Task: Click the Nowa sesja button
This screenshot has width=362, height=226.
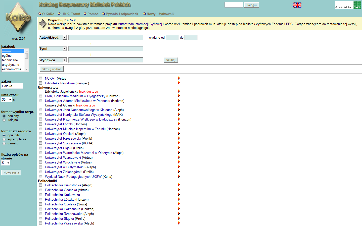Action: [11, 173]
